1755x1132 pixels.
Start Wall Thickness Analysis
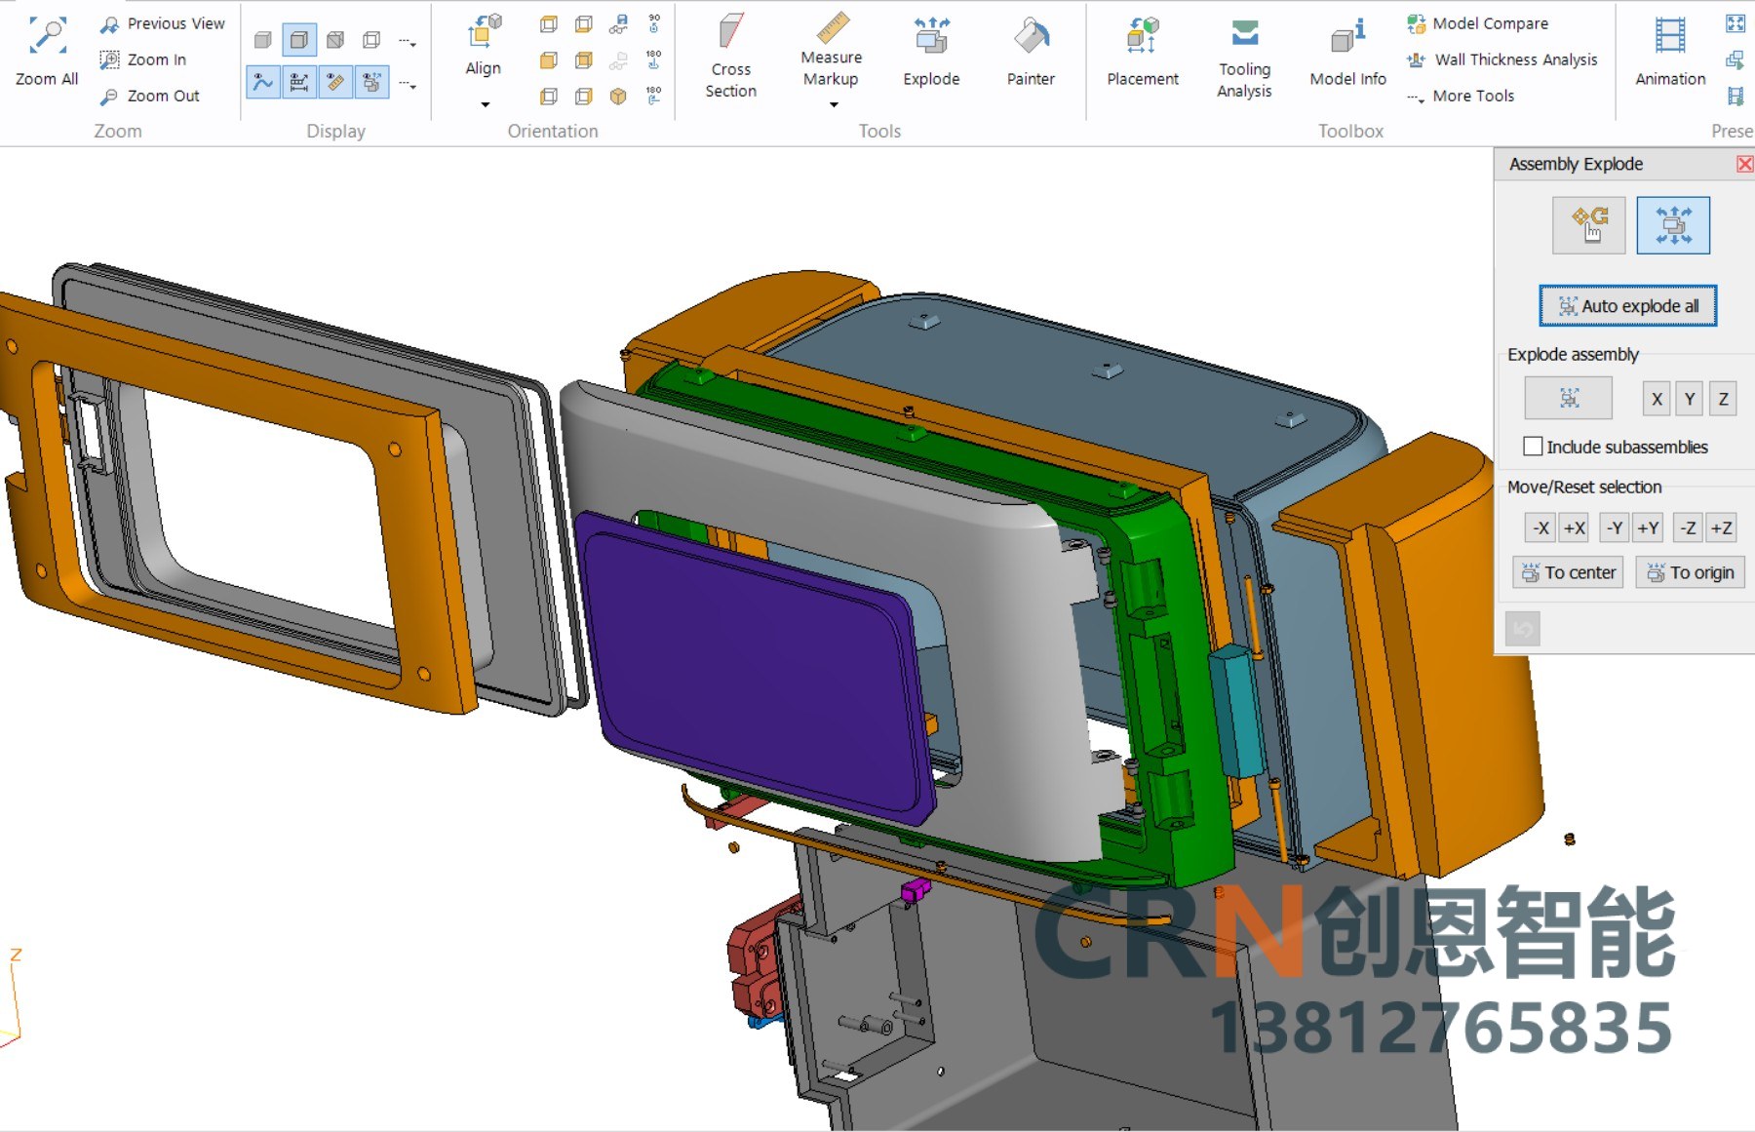pyautogui.click(x=1502, y=59)
